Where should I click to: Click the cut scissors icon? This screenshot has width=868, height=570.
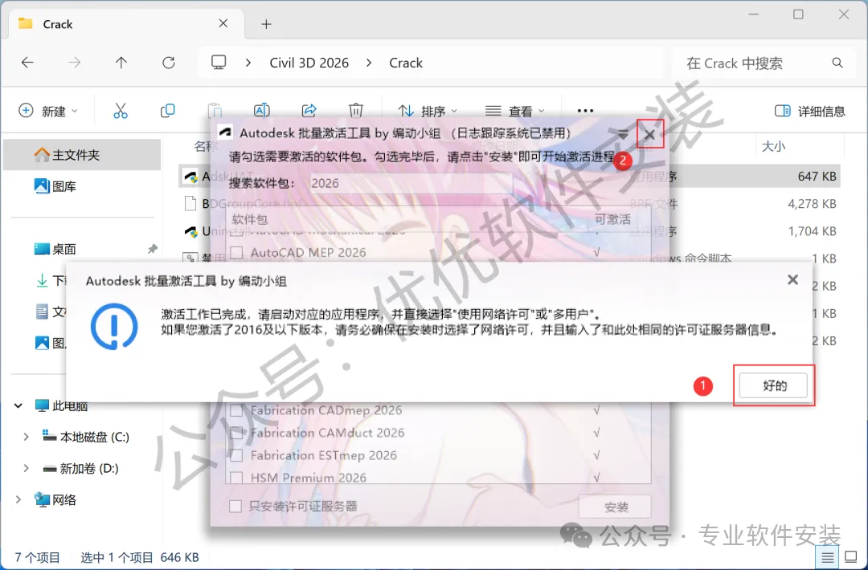120,111
